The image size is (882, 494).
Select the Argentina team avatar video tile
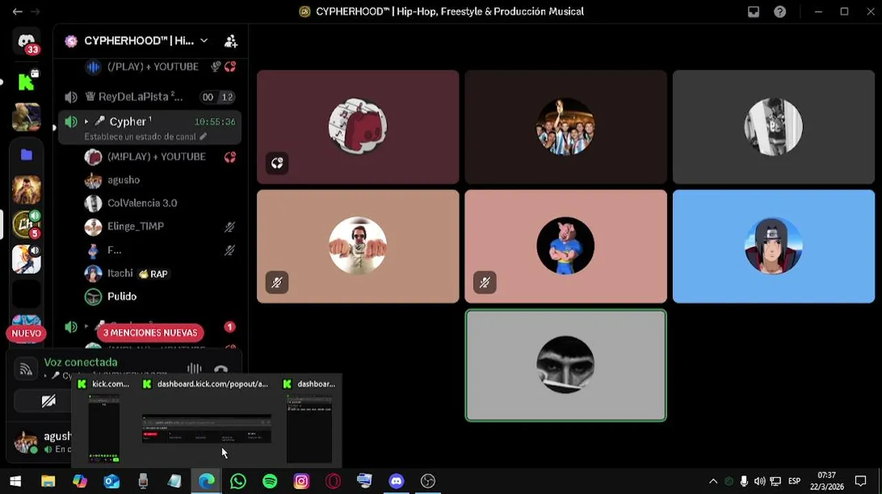pos(565,127)
